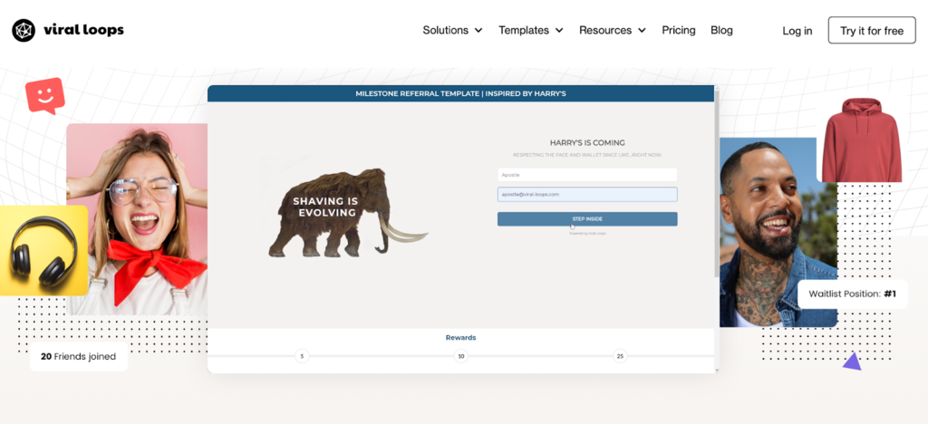Expand the Resources dropdown chevron
The height and width of the screenshot is (424, 928).
pyautogui.click(x=642, y=30)
